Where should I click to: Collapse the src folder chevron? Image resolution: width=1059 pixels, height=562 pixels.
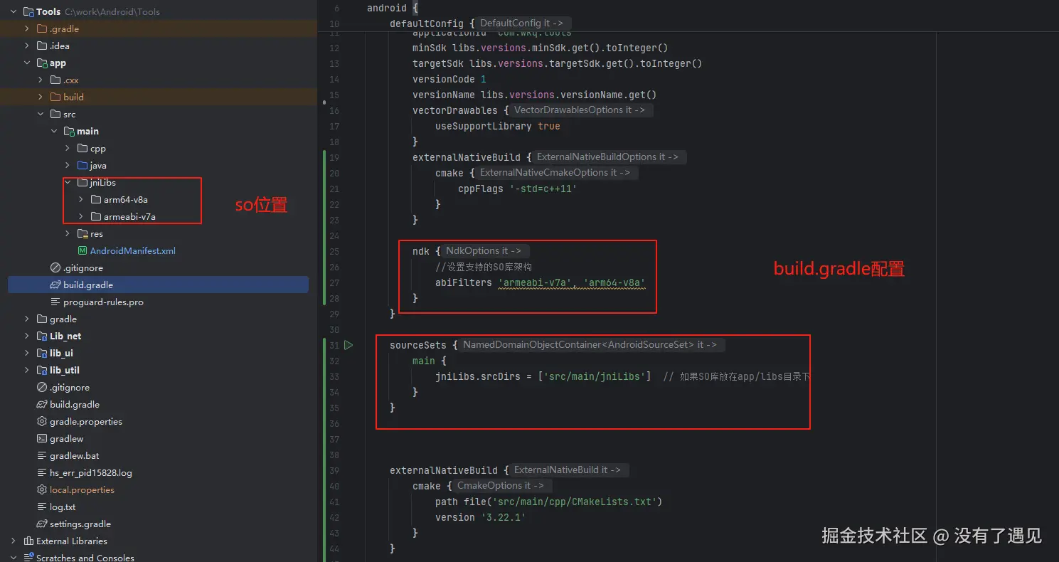[x=41, y=114]
